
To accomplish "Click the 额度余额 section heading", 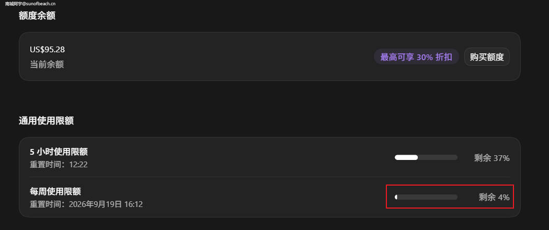I will 37,16.
